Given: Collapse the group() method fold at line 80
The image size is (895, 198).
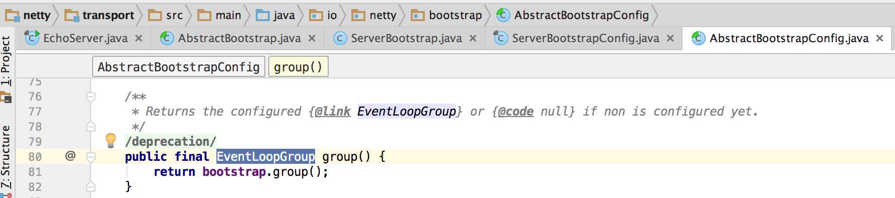Looking at the screenshot, I should click(x=91, y=157).
